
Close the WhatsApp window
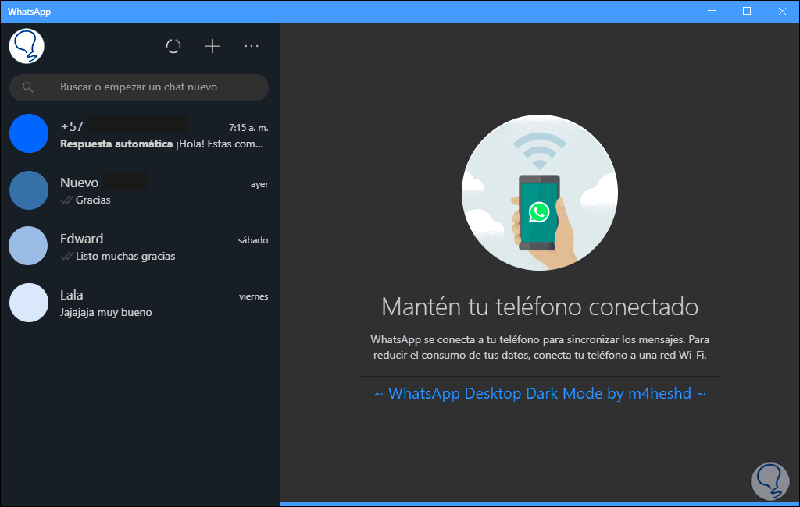pyautogui.click(x=782, y=11)
